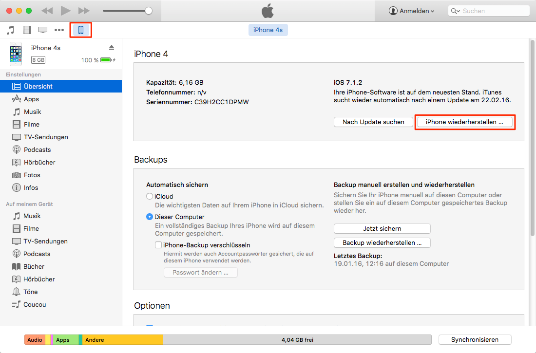
Task: Skip to next track
Action: (84, 11)
